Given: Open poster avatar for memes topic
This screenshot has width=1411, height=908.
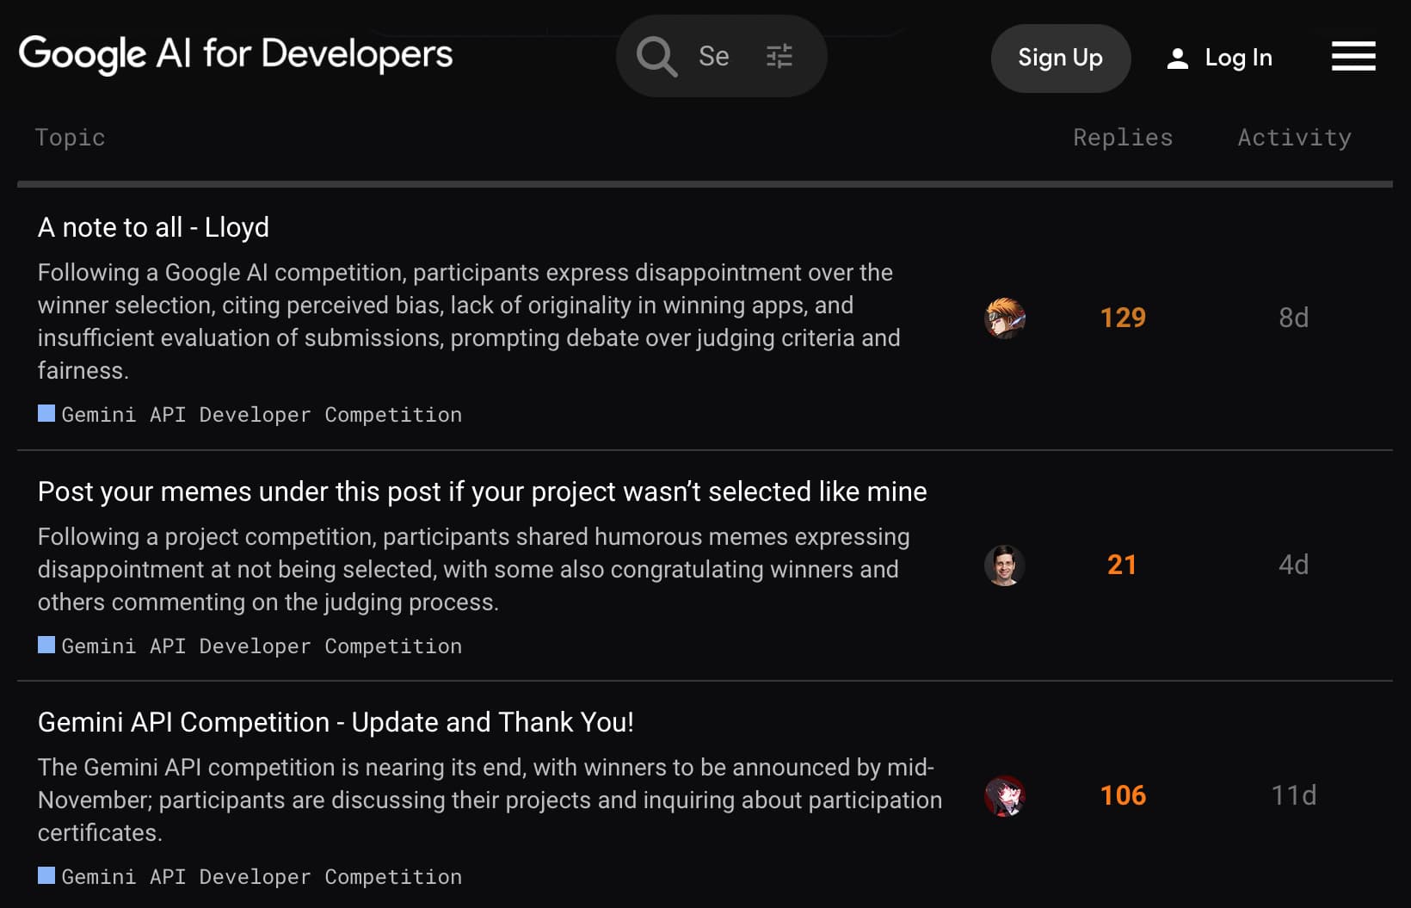Looking at the screenshot, I should click(1005, 565).
